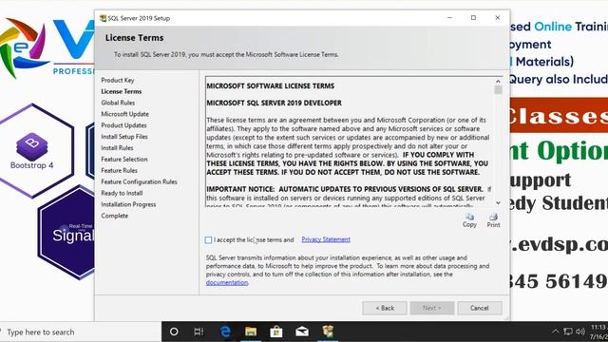This screenshot has height=342, width=608.
Task: Select Feature Configuration Rules step
Action: [x=139, y=181]
